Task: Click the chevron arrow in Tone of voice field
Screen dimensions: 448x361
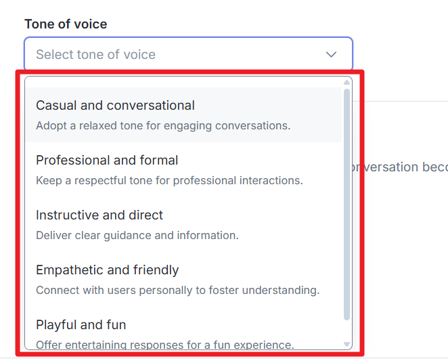Action: pyautogui.click(x=331, y=54)
